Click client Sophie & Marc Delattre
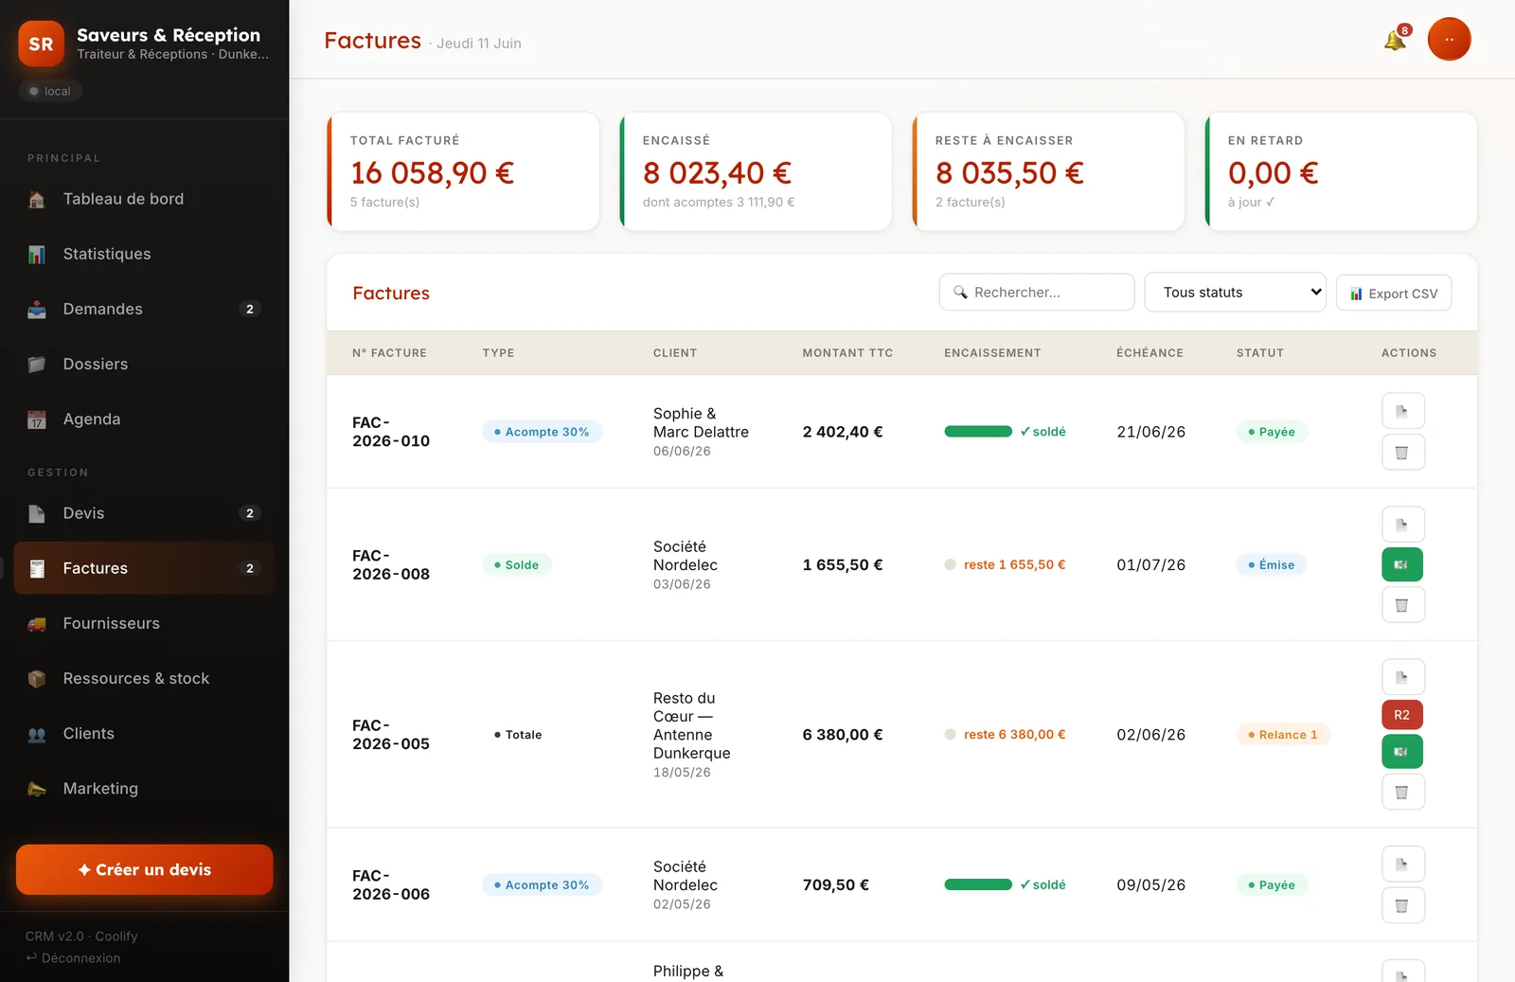This screenshot has height=982, width=1515. tap(701, 422)
